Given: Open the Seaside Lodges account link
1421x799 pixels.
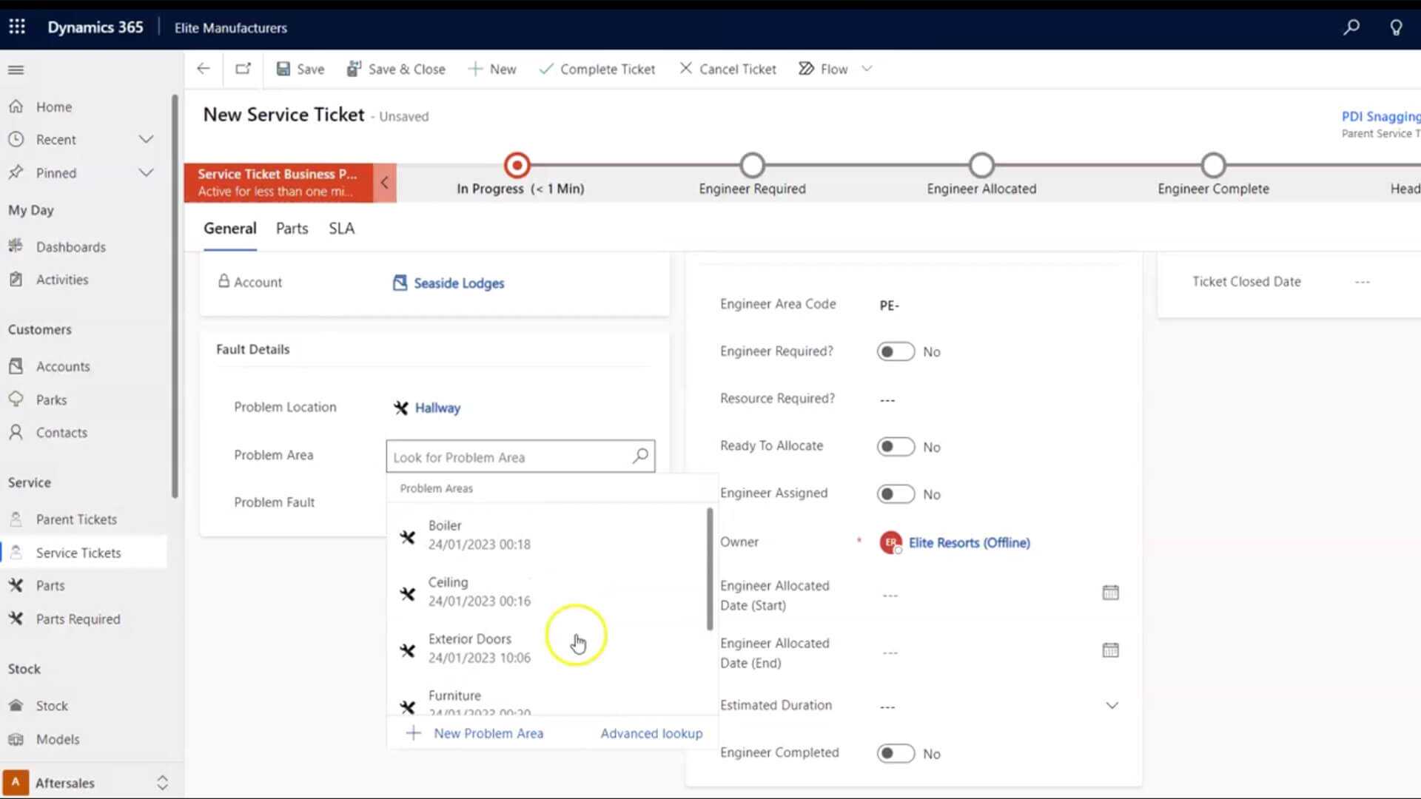Looking at the screenshot, I should 458,283.
